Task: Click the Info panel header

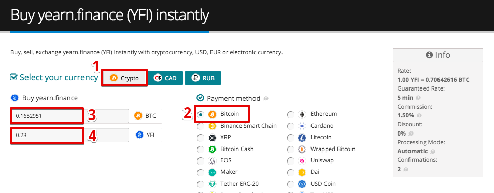Action: [x=438, y=55]
